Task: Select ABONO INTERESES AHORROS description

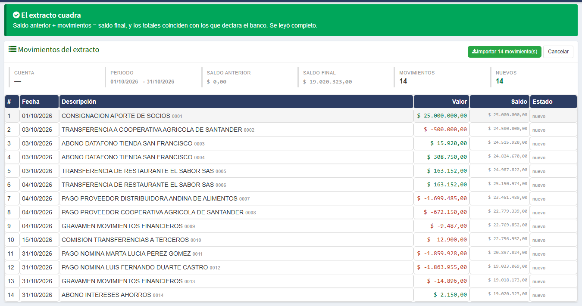Action: coord(106,295)
